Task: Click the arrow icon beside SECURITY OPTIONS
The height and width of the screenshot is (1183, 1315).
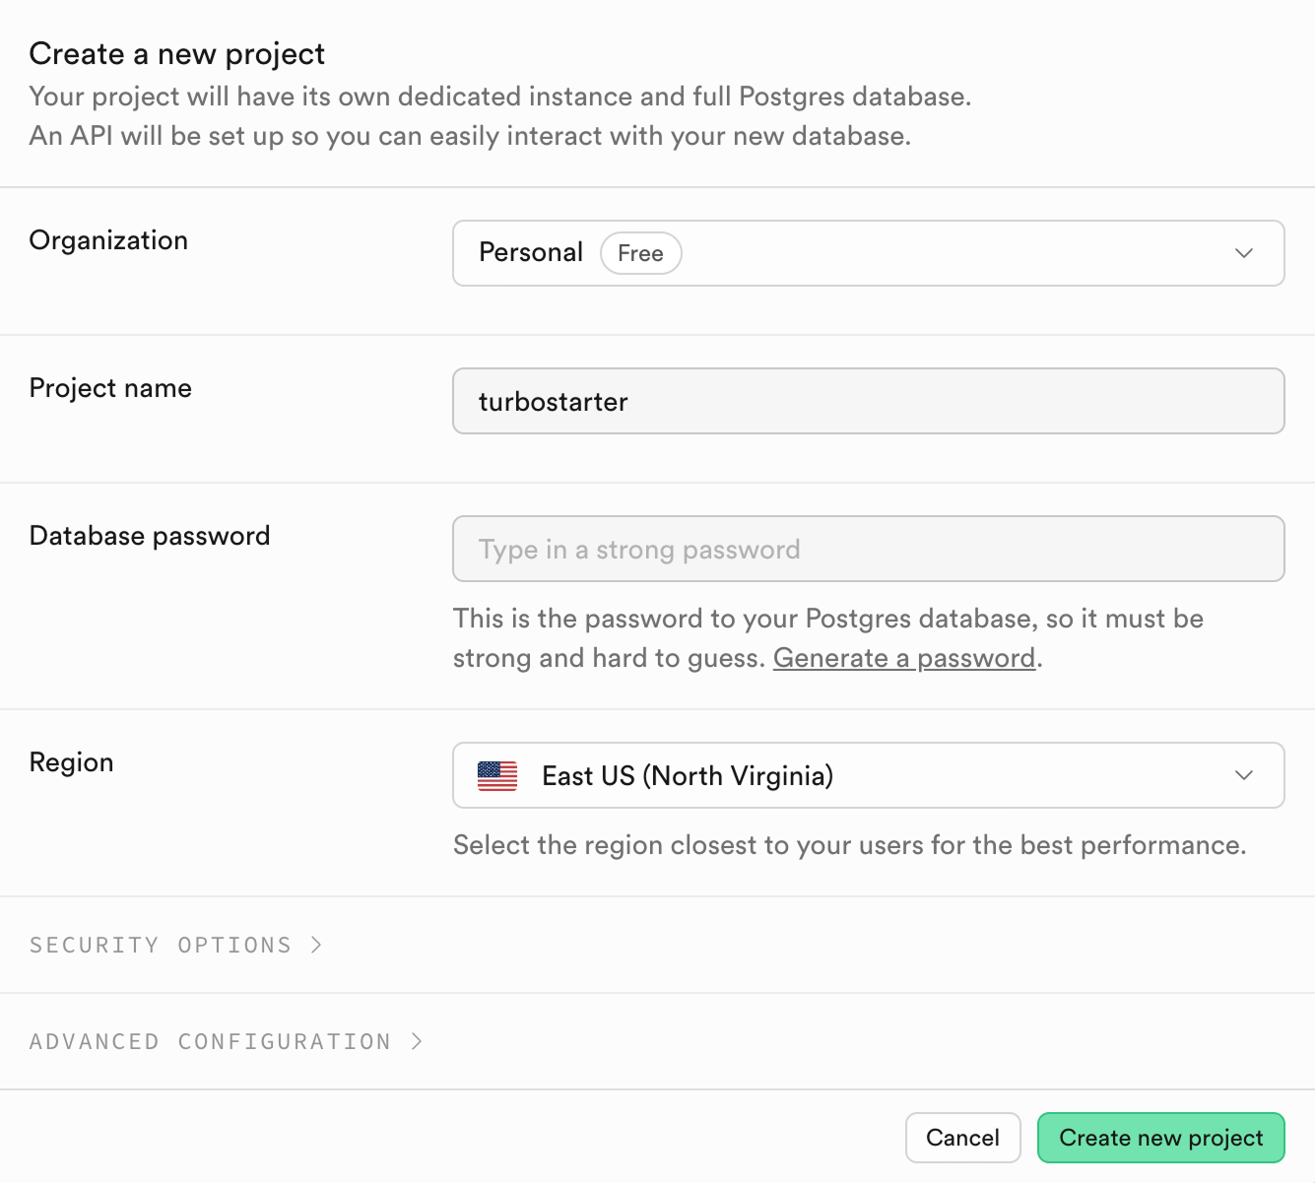Action: 316,944
